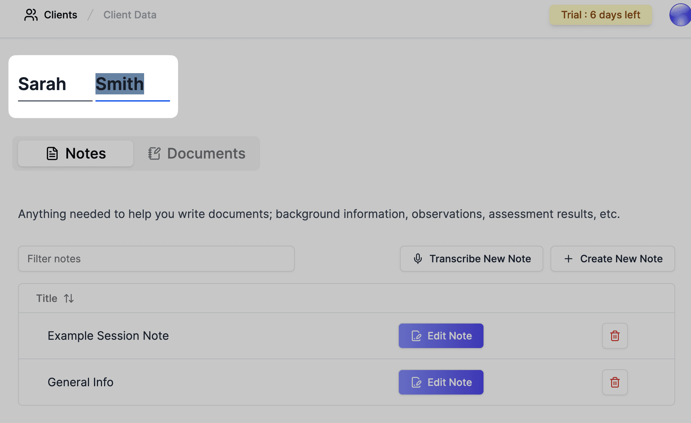Focus the Filter notes search field

click(x=156, y=259)
